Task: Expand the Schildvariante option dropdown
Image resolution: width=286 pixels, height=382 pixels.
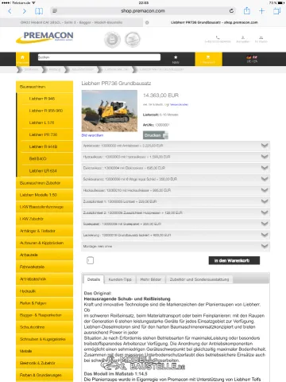Action: tap(176, 179)
